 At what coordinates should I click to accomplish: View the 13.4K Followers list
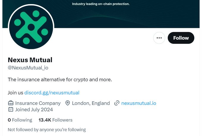pos(56,120)
